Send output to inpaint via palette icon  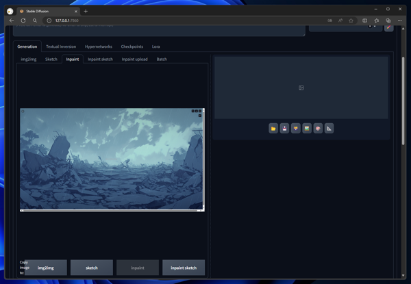pos(318,129)
